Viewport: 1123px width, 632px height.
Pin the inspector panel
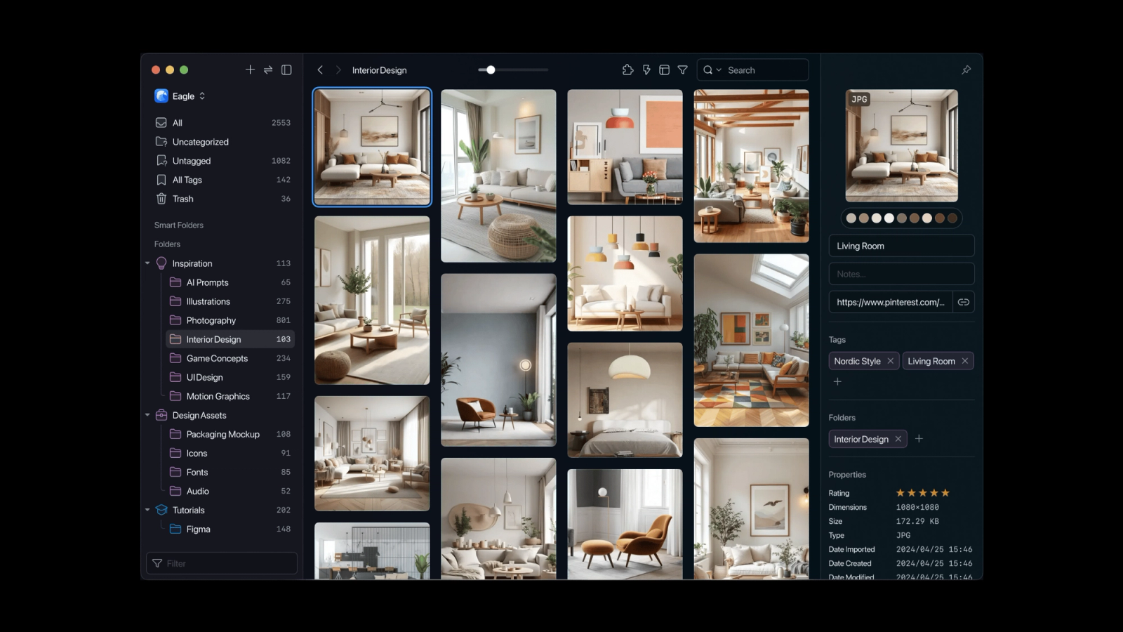966,70
